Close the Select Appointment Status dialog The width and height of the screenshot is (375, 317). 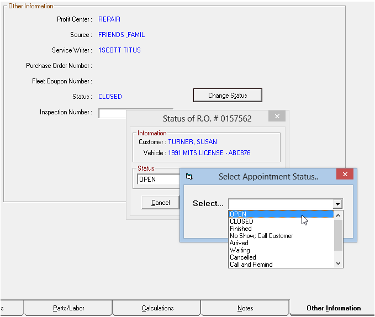345,175
